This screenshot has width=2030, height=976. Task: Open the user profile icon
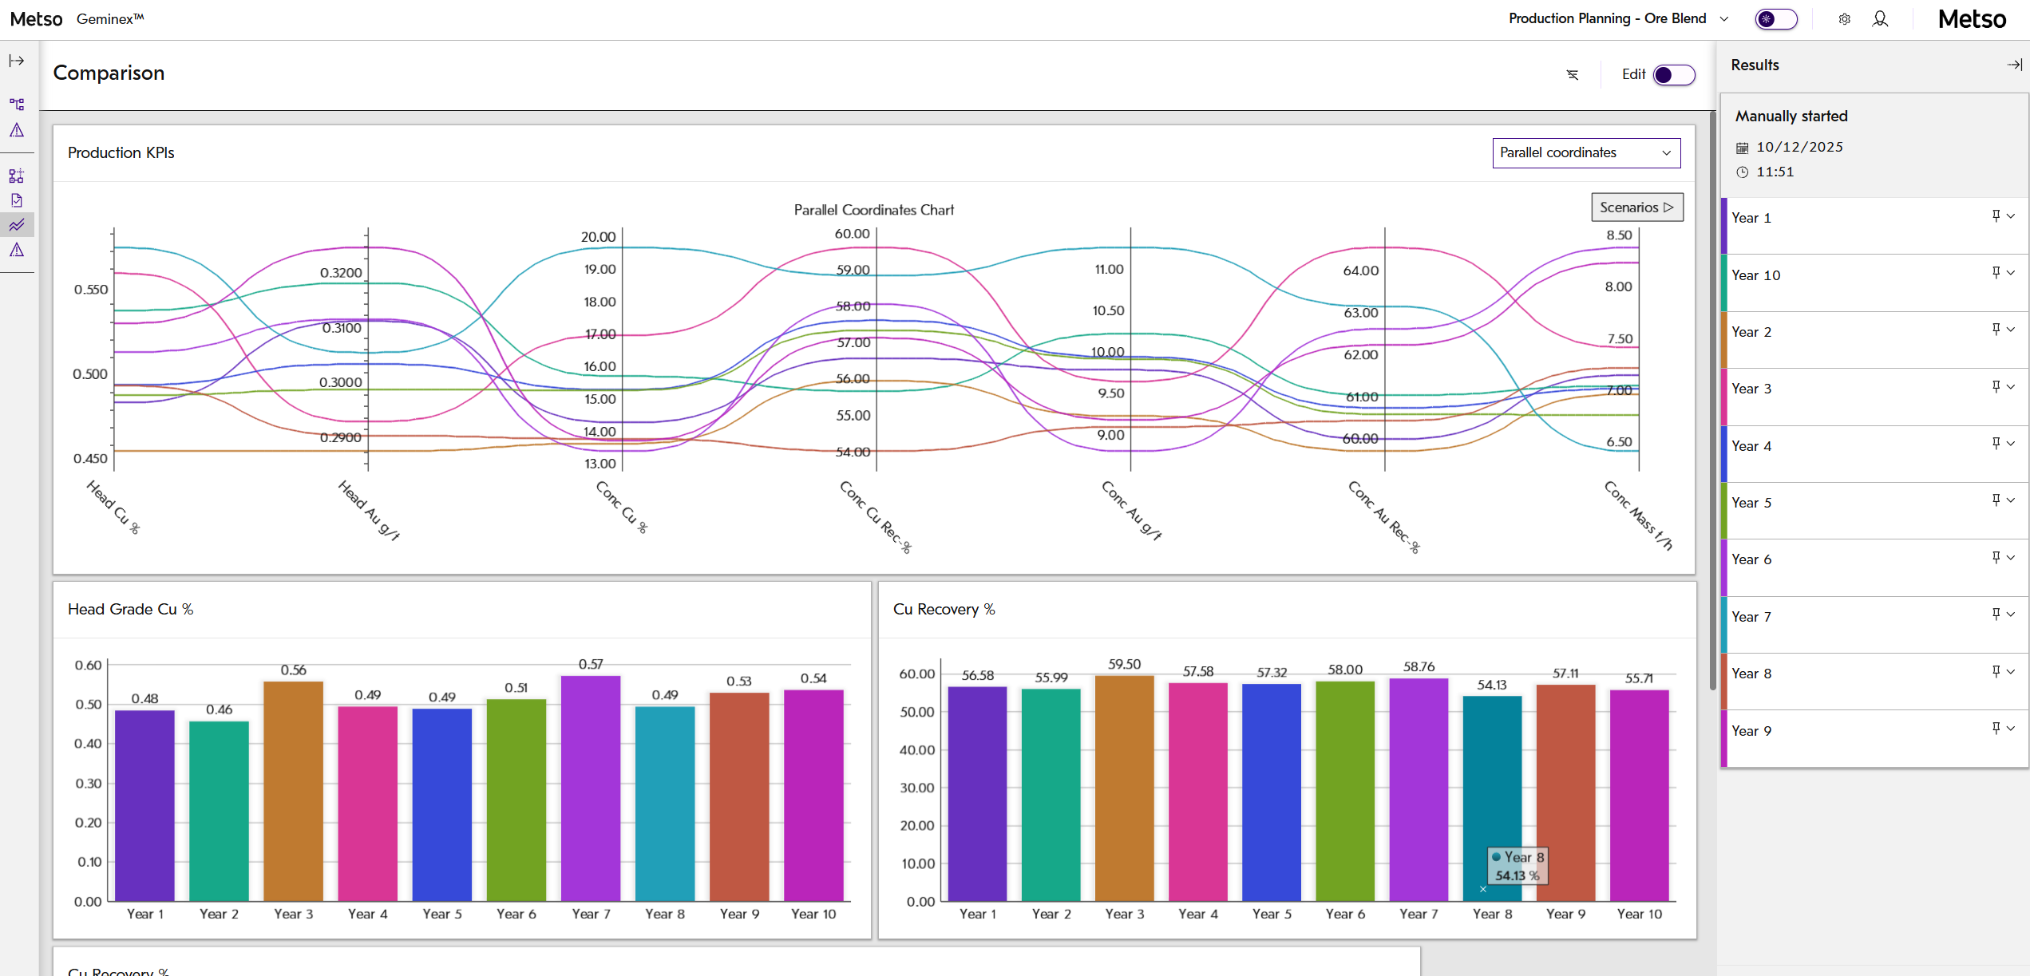click(x=1880, y=19)
